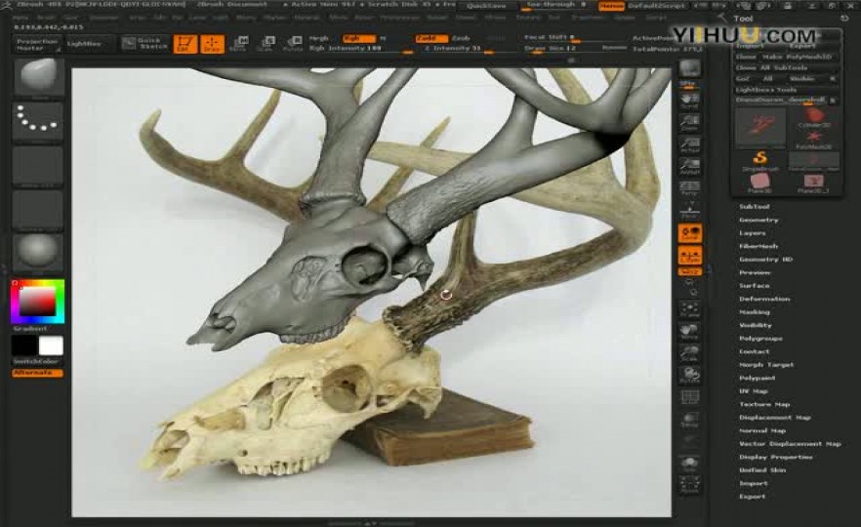Click the QuickSave button
Image resolution: width=861 pixels, height=527 pixels.
486,6
